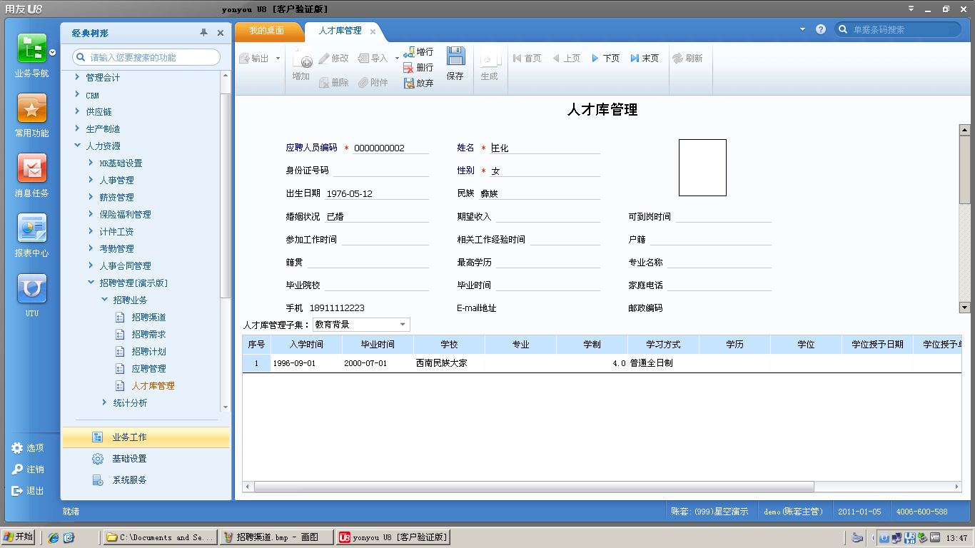Click the 学校 column header

[x=449, y=345]
